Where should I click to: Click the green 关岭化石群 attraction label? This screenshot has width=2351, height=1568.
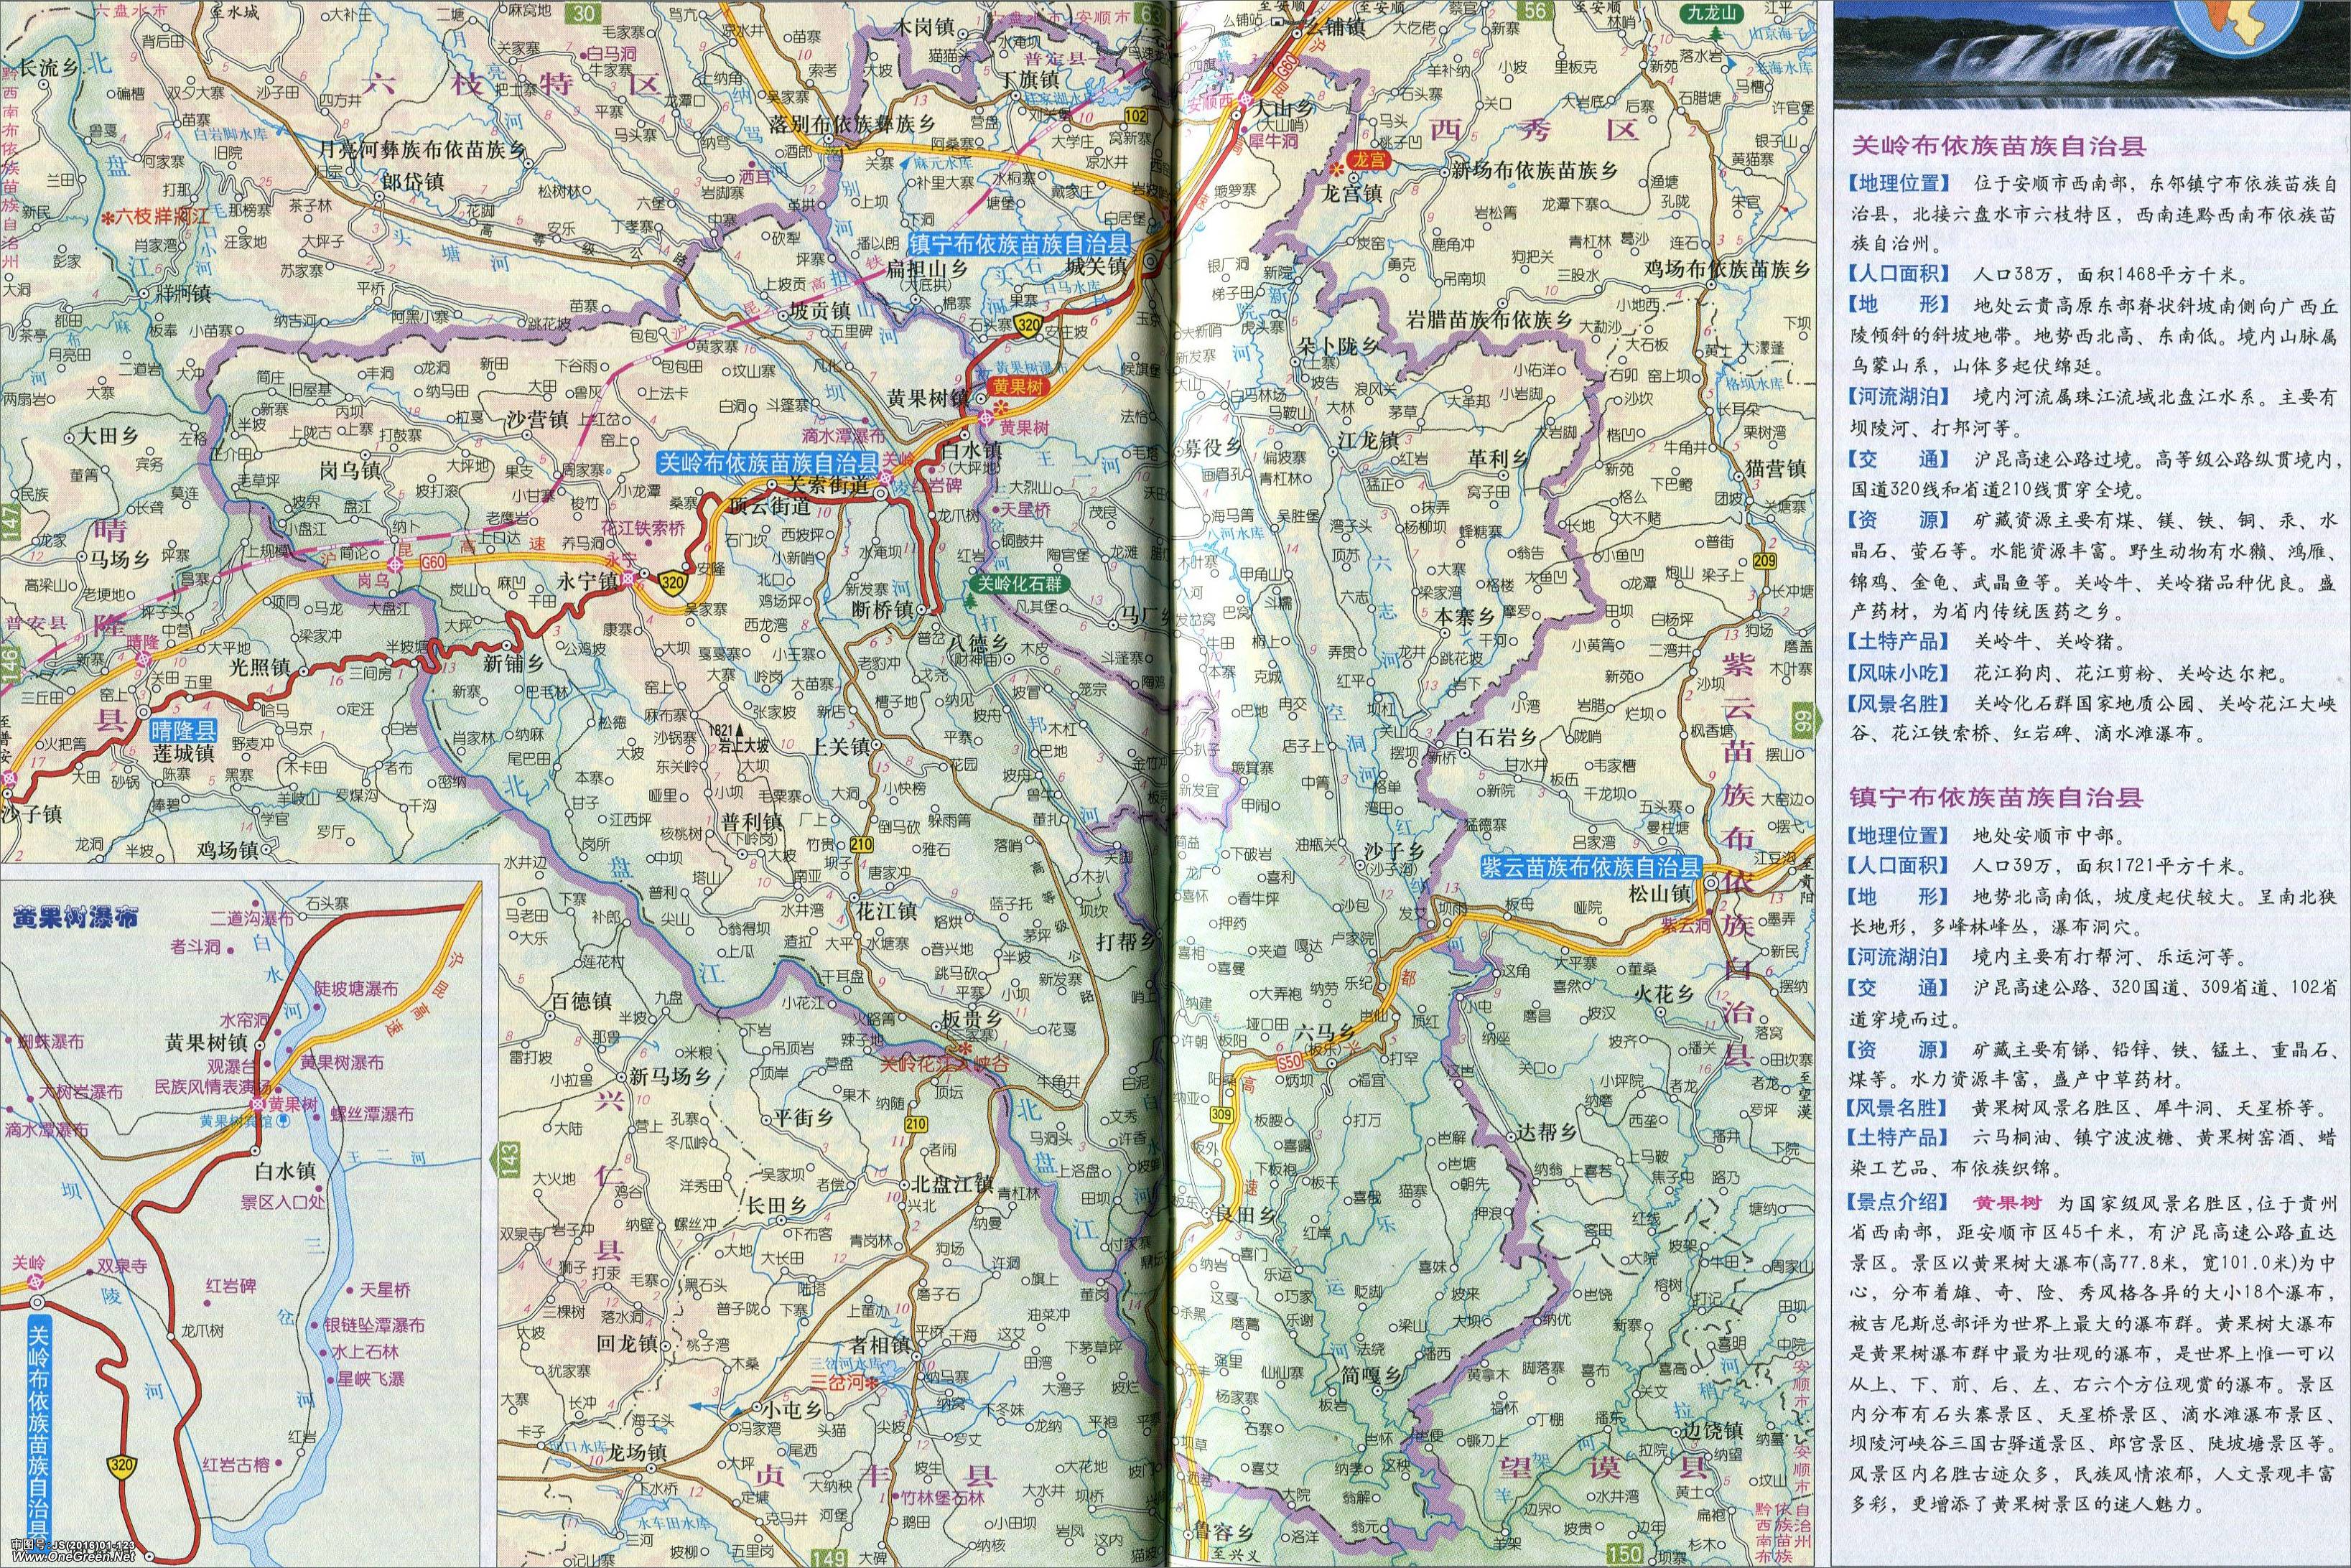click(1020, 585)
